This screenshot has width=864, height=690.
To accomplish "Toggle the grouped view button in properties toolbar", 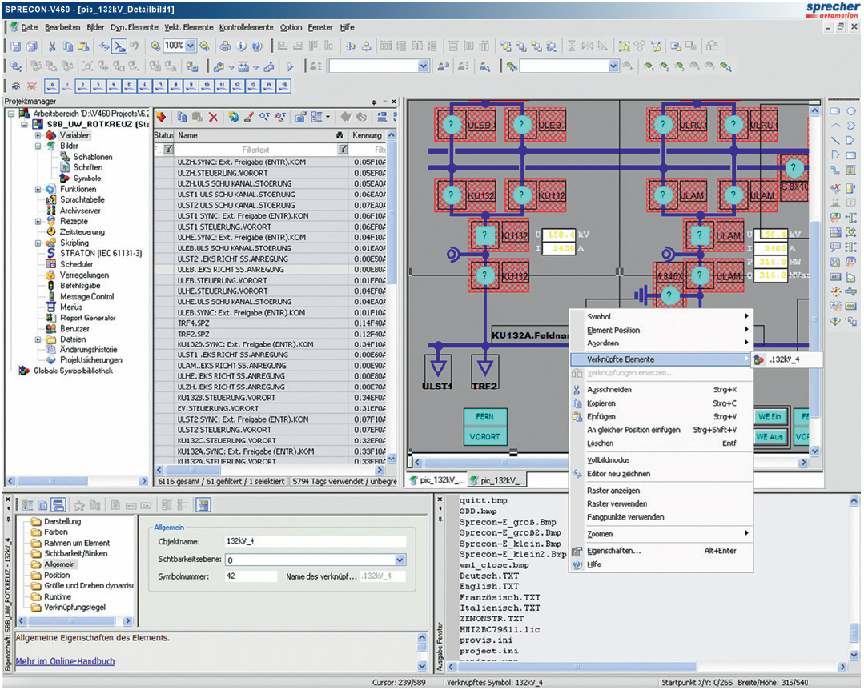I will click(x=58, y=505).
